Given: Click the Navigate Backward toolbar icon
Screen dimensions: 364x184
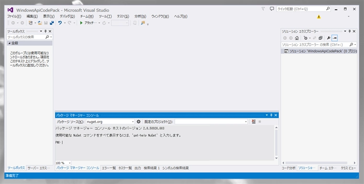Looking at the screenshot, I should point(13,23).
